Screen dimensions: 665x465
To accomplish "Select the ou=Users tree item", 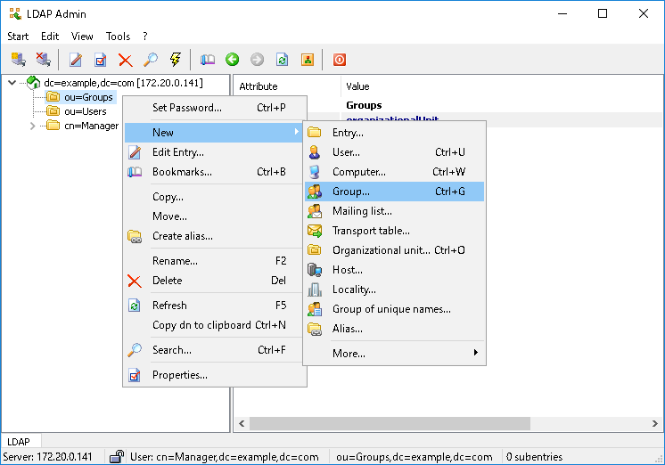I will click(86, 111).
